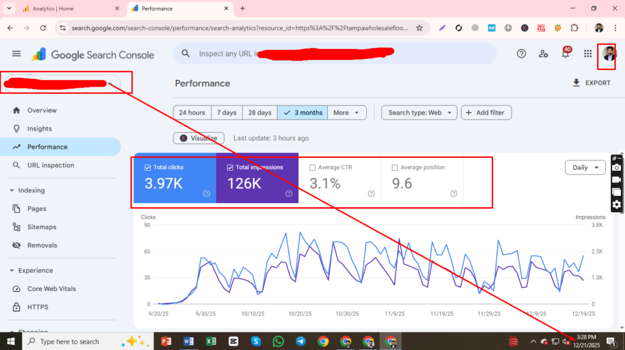The width and height of the screenshot is (625, 350).
Task: Open Chrome extensions puzzle icon
Action: pos(574,28)
